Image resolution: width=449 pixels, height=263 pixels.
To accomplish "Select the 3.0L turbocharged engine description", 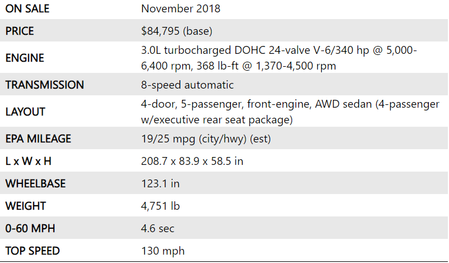I will tap(279, 58).
